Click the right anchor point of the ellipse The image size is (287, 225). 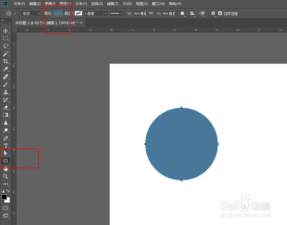click(x=218, y=144)
